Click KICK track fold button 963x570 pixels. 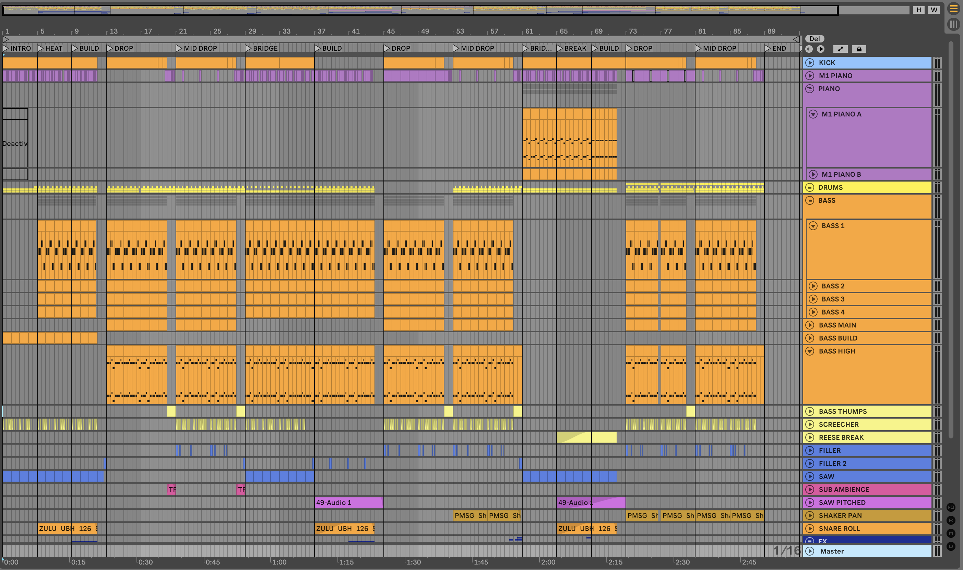(810, 63)
